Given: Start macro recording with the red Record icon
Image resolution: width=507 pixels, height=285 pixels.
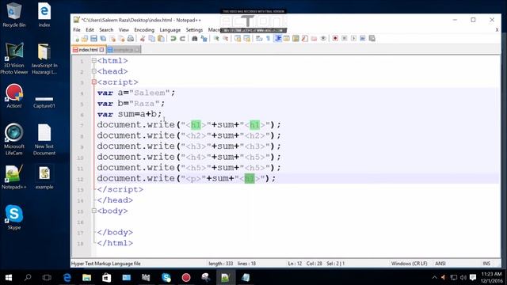Looking at the screenshot, I should pyautogui.click(x=335, y=39).
